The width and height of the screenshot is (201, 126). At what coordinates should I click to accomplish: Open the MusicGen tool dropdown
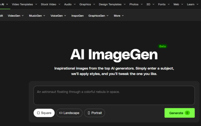click(x=37, y=16)
